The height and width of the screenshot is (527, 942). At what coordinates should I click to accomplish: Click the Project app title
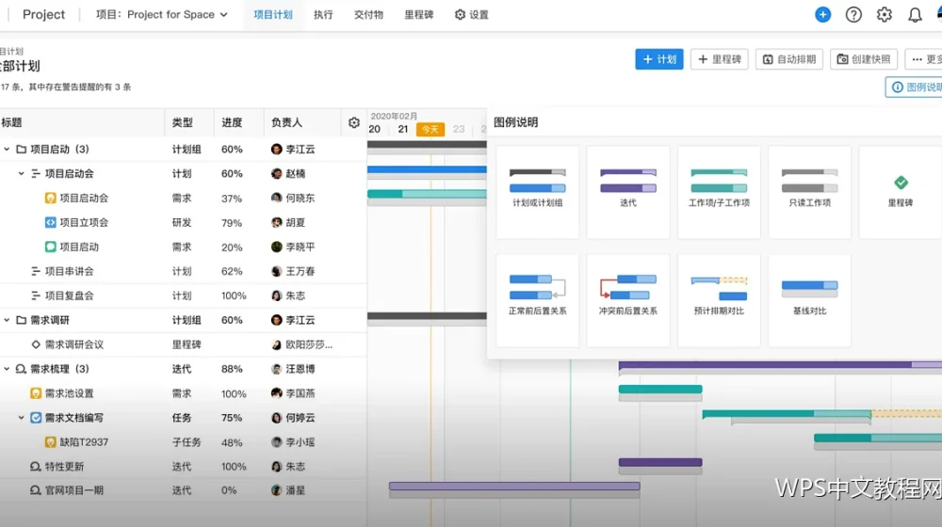click(x=43, y=14)
